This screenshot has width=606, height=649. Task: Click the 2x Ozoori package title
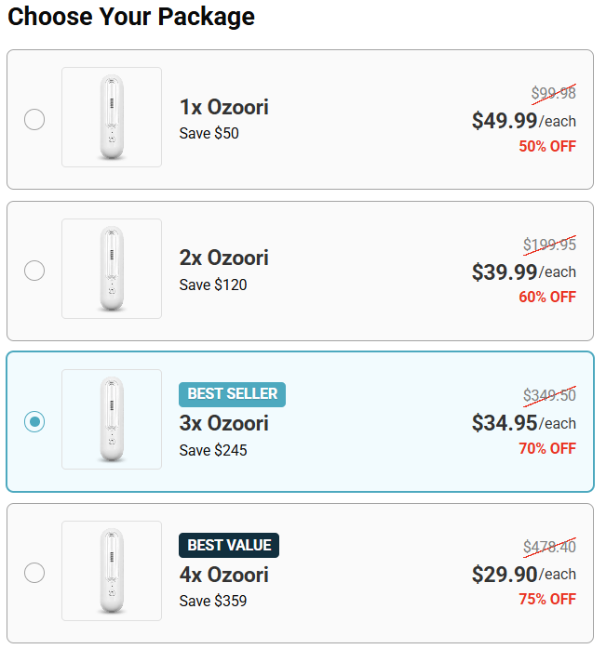223,258
